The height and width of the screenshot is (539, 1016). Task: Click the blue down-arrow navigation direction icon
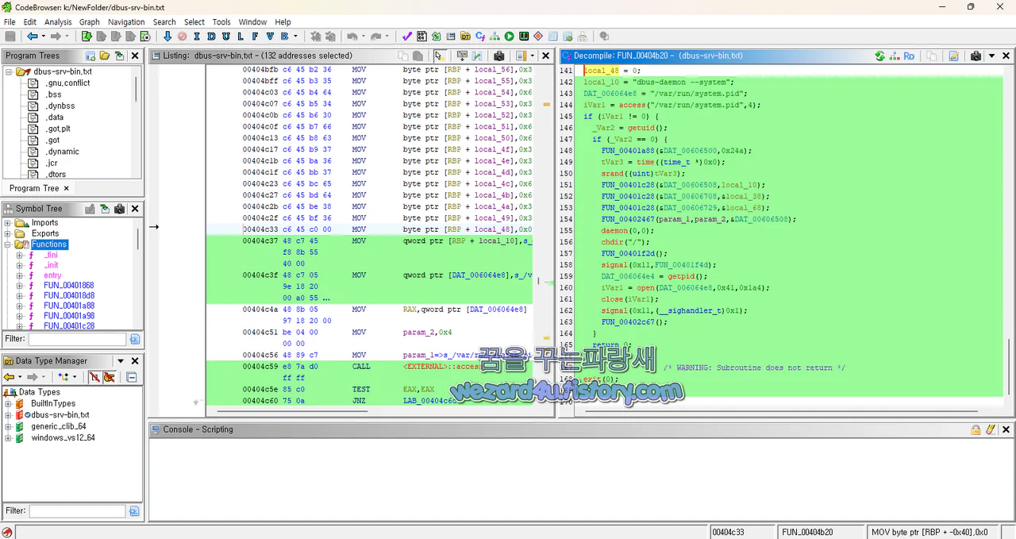tap(167, 37)
